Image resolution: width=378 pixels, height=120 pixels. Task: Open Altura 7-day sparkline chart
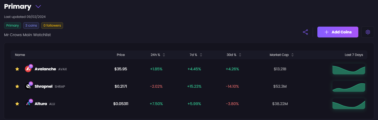[x=349, y=104]
